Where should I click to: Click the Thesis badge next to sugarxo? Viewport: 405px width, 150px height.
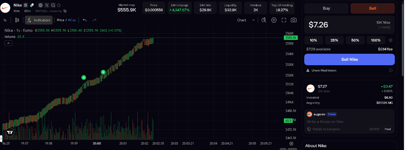coord(332,114)
